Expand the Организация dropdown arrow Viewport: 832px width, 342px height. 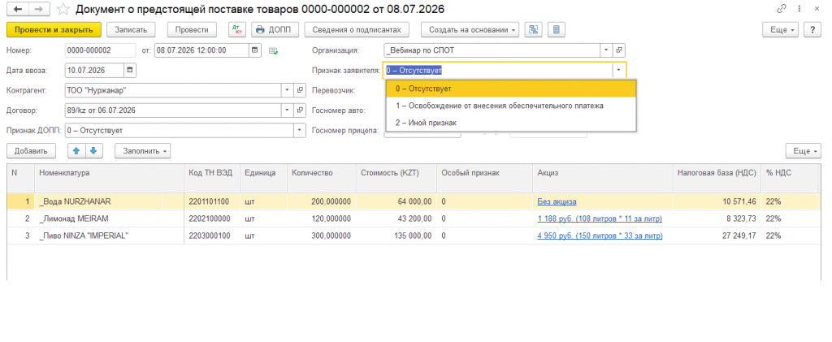tap(606, 50)
